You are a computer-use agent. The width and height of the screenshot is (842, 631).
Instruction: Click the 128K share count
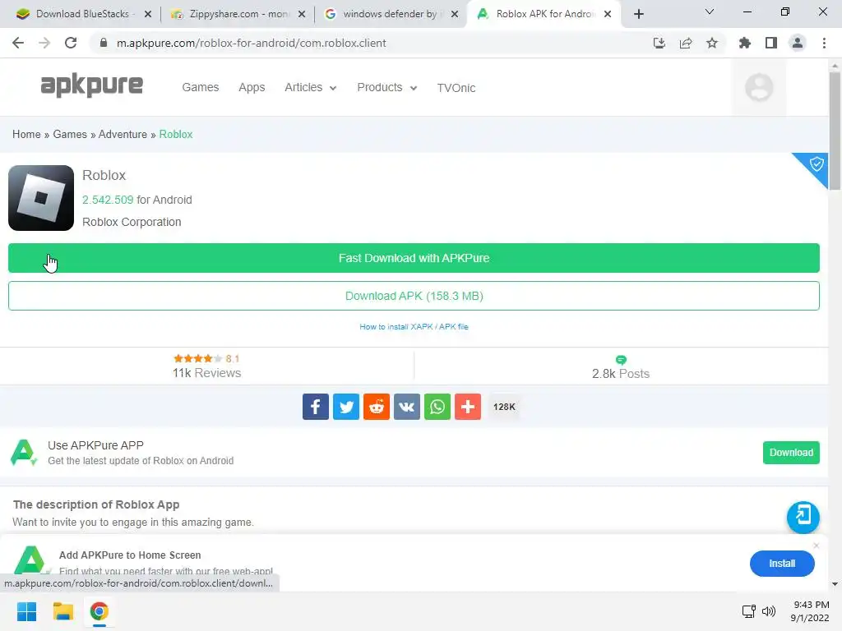(x=504, y=407)
